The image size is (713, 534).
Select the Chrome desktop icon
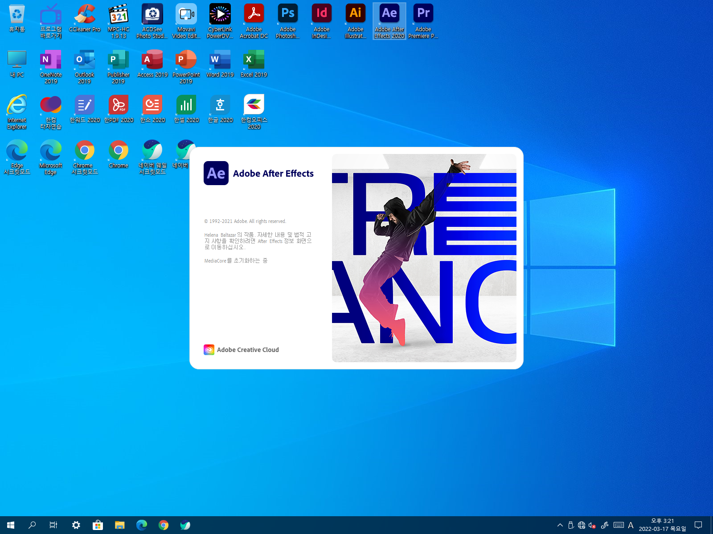(x=119, y=155)
